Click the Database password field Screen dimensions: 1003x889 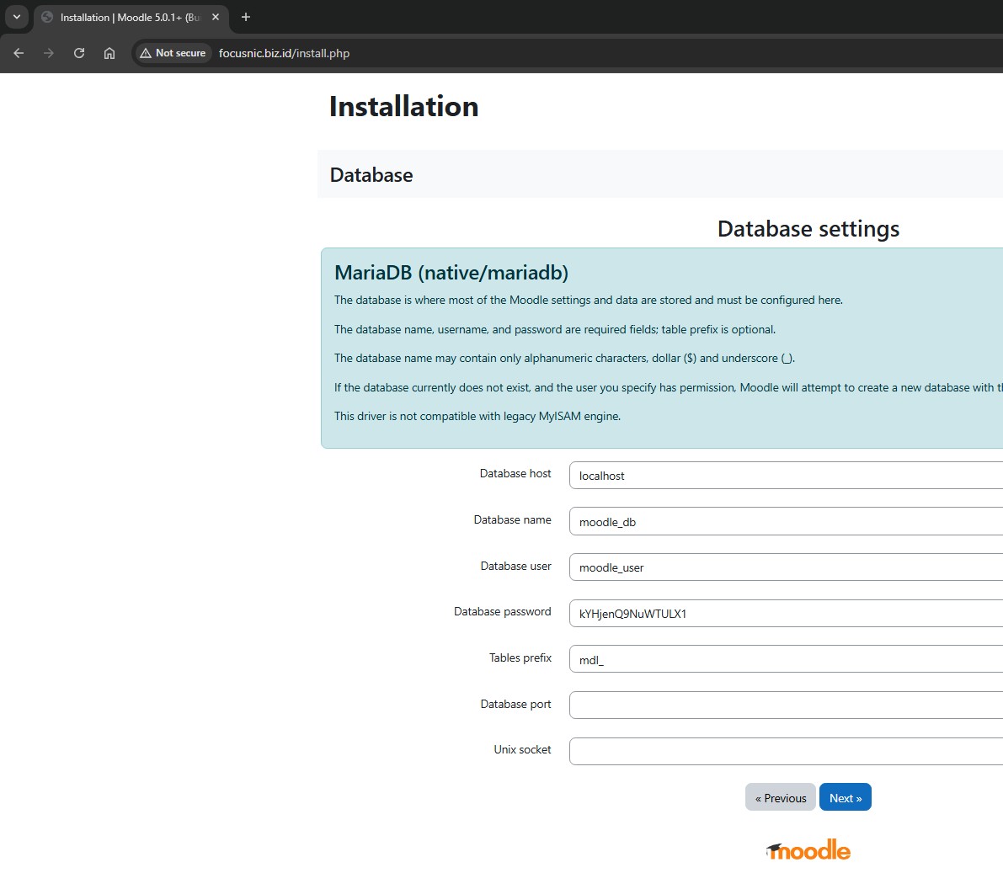click(783, 613)
